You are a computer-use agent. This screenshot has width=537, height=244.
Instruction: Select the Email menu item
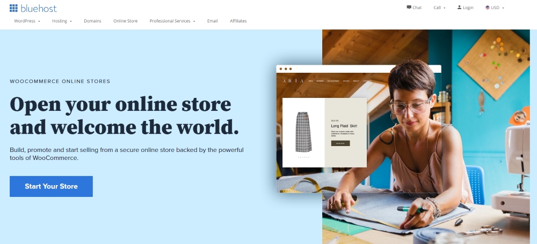point(212,21)
